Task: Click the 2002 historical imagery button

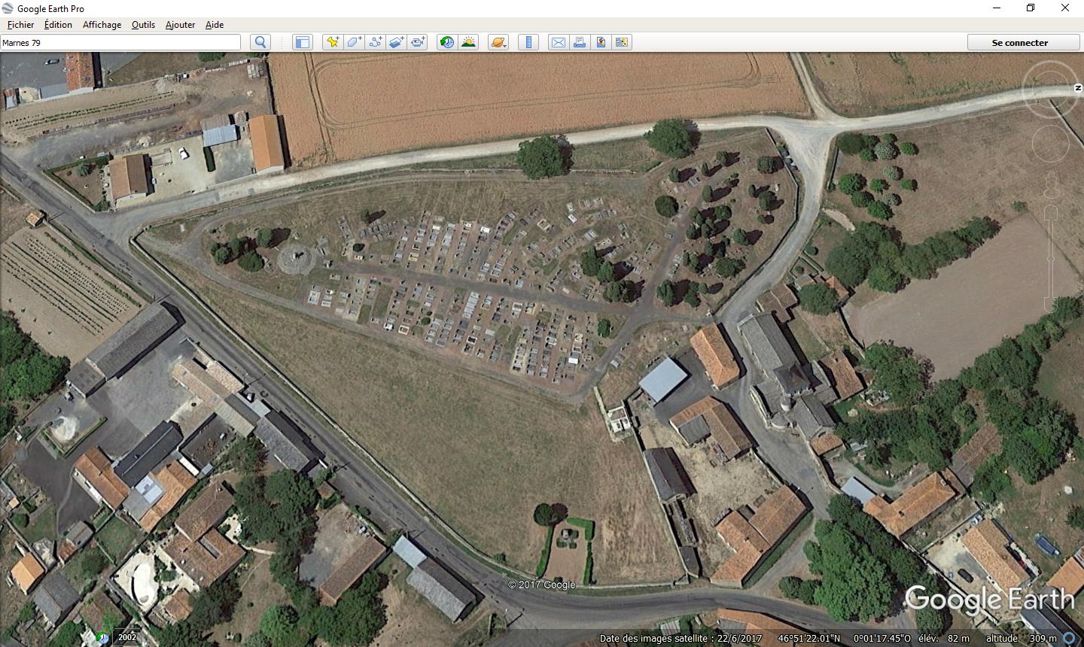Action: point(127,637)
